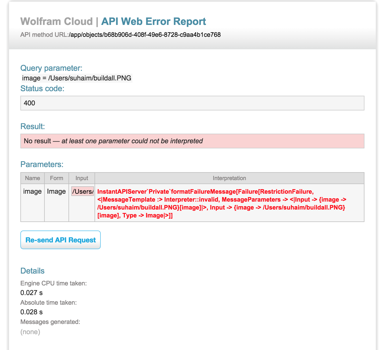Click the No result message box
Image resolution: width=382 pixels, height=350 pixels.
(192, 141)
